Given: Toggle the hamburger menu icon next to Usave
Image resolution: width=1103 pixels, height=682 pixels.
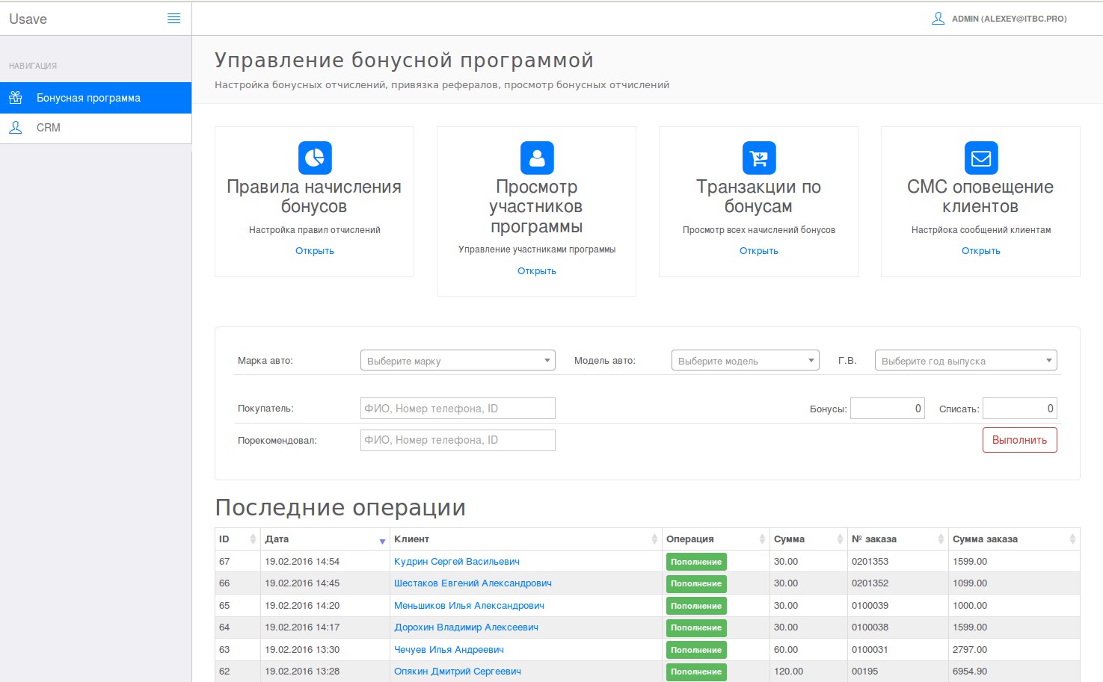Looking at the screenshot, I should pyautogui.click(x=173, y=19).
